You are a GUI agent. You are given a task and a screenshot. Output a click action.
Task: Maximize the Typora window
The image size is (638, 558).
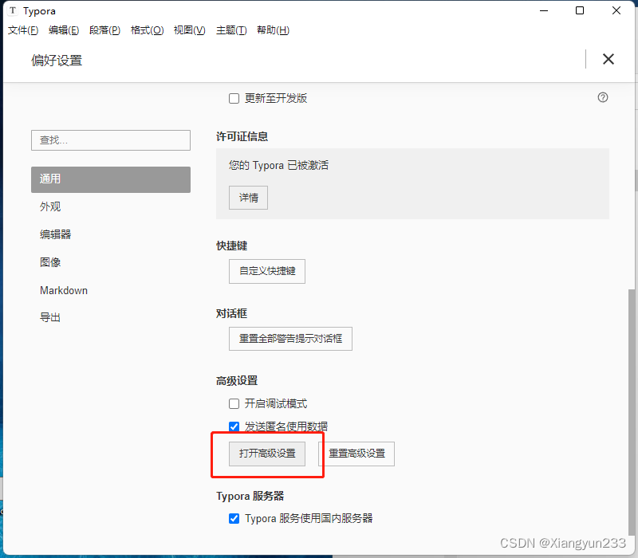[580, 10]
